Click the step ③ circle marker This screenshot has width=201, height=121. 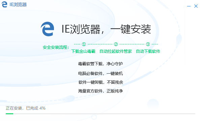pos(148,44)
